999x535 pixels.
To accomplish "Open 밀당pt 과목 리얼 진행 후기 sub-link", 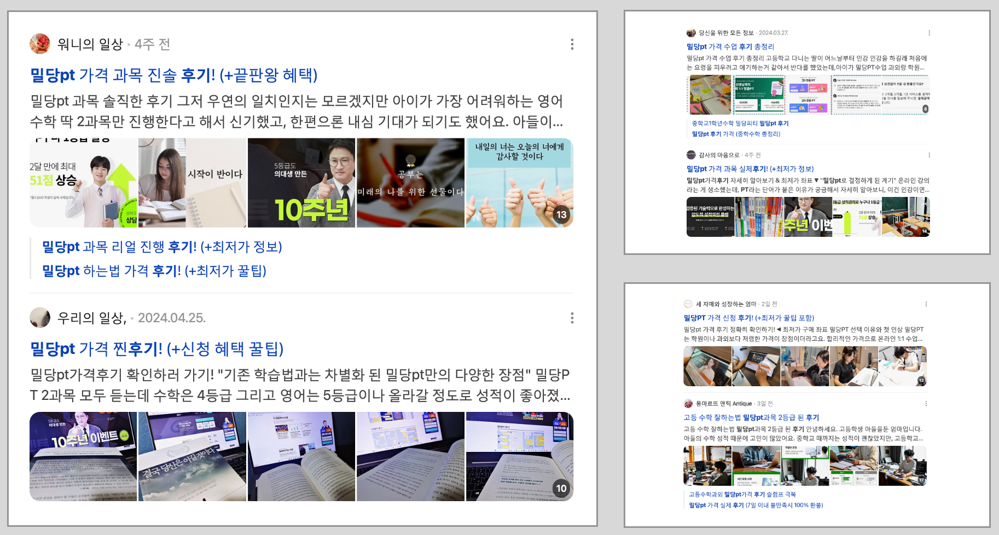I will pos(162,247).
